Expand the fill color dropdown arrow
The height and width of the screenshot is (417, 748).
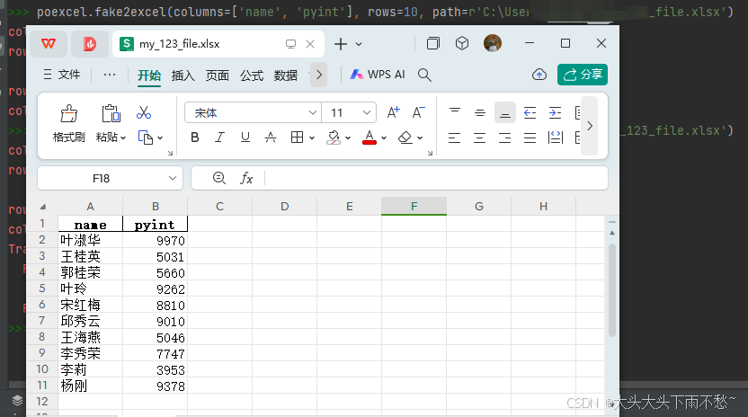348,138
